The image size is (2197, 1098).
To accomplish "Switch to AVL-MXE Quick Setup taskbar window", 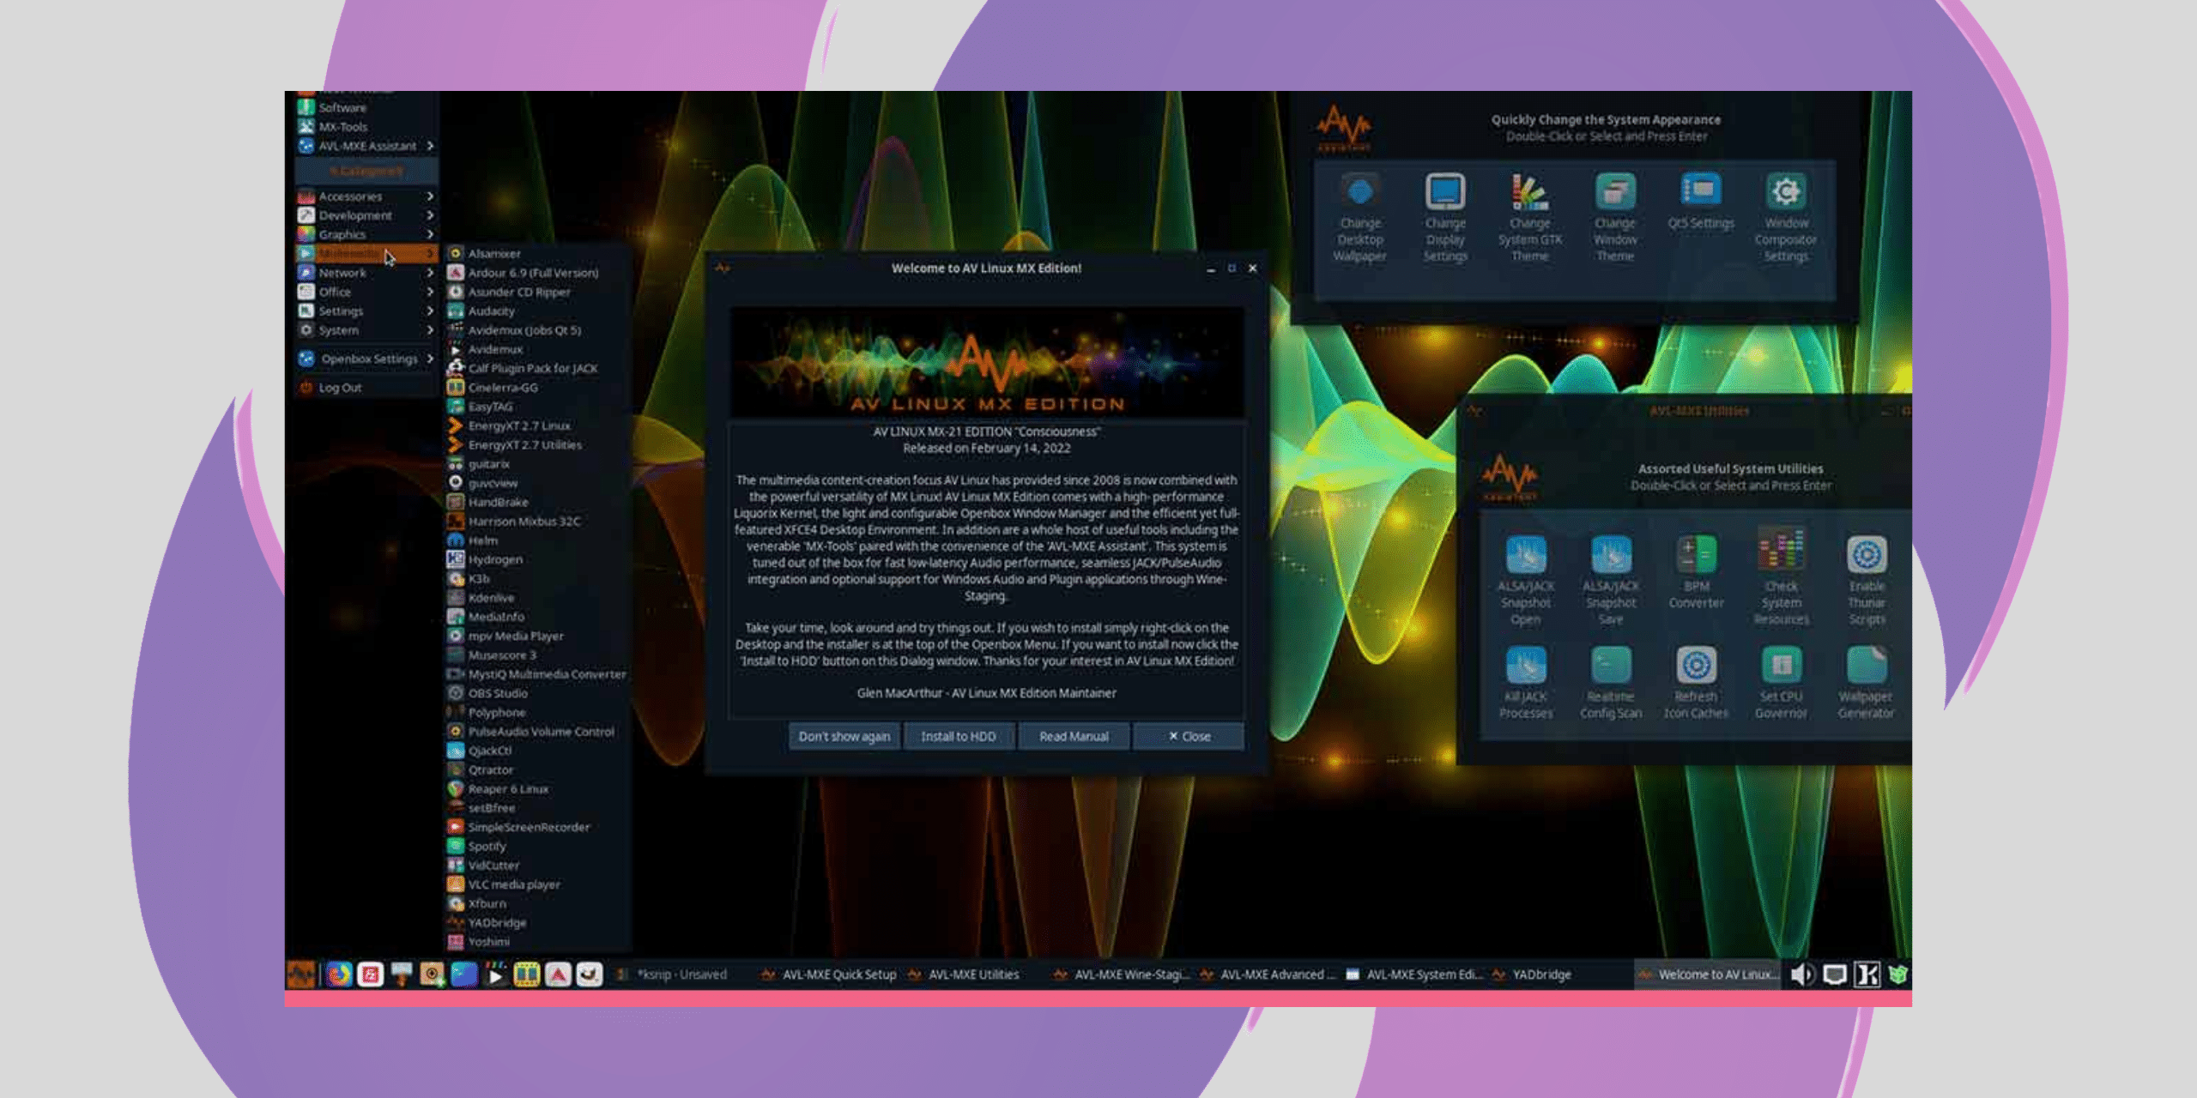I will (829, 974).
